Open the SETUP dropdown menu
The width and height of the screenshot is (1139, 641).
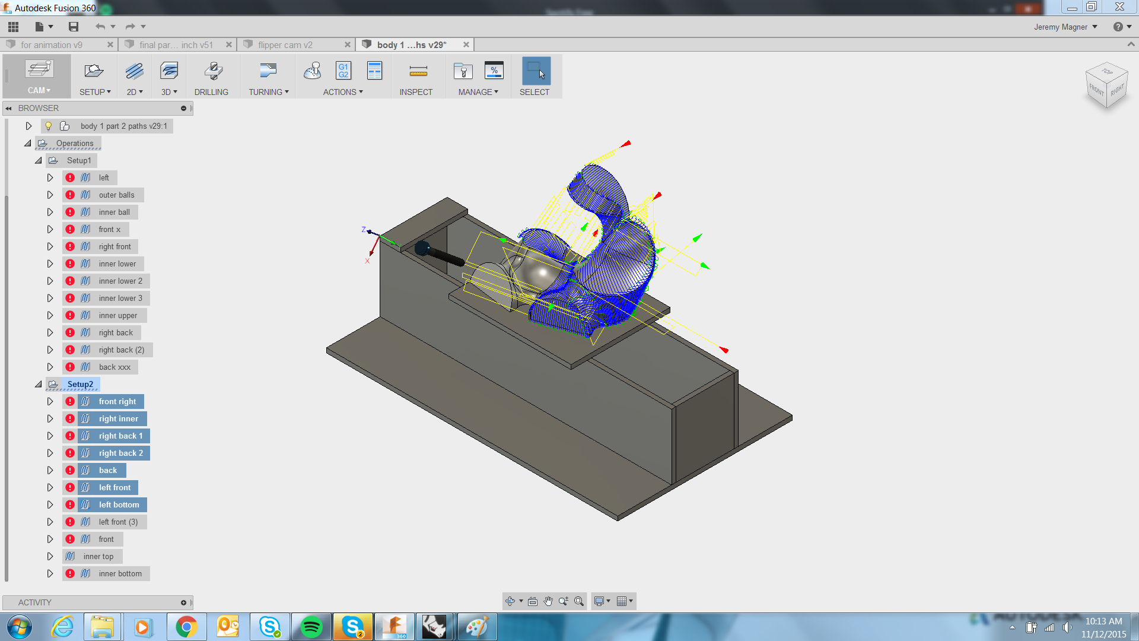click(x=95, y=92)
